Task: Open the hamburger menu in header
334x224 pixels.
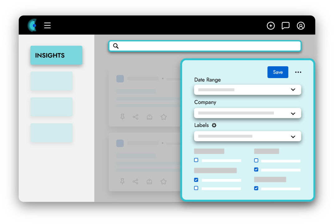Action: click(47, 26)
